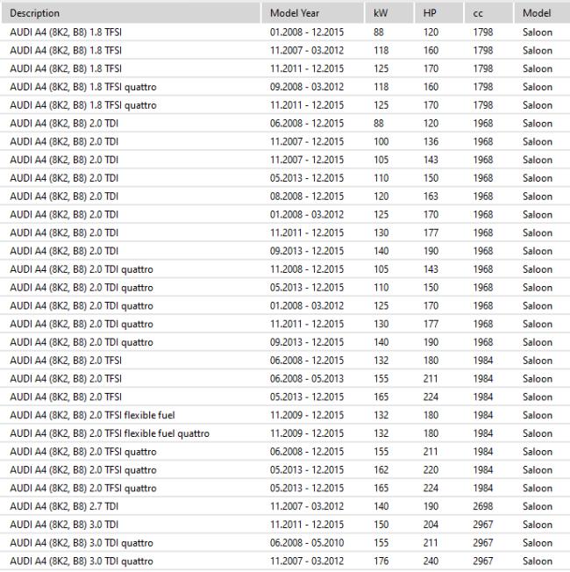Click the Model column header
This screenshot has height=572, width=570.
(542, 13)
